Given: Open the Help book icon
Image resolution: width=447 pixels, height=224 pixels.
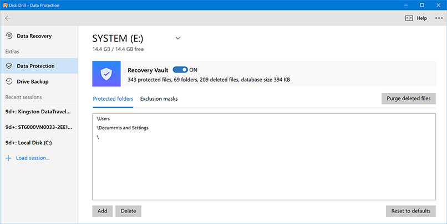Looking at the screenshot, I should coord(409,18).
